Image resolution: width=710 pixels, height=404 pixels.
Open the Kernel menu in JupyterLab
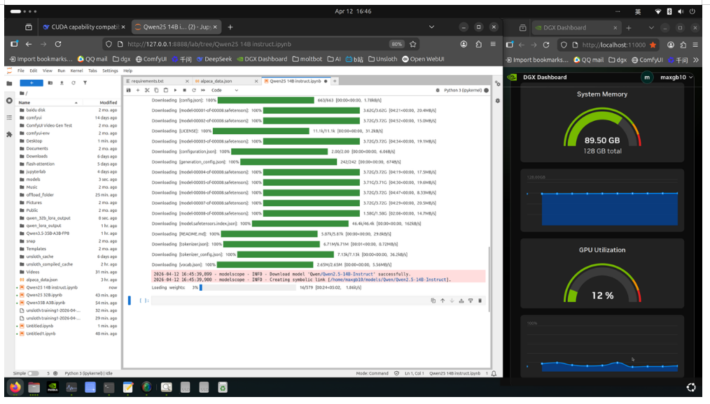[76, 71]
